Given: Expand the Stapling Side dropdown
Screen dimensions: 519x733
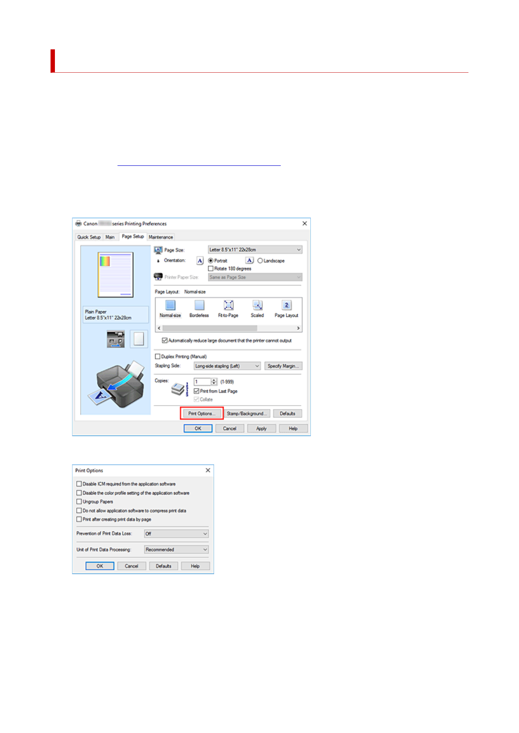Looking at the screenshot, I should (x=227, y=366).
